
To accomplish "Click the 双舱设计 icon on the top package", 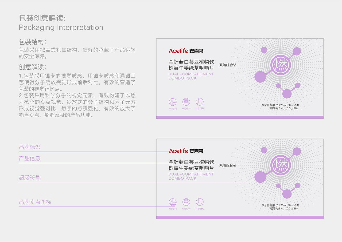I will click(186, 102).
